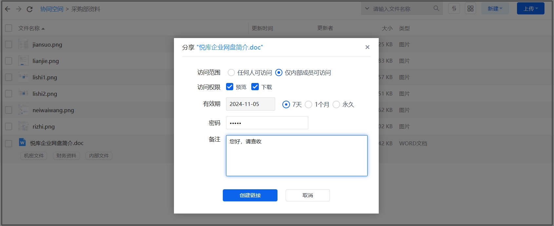Close the share dialog
Screen dimensions: 554x226
(367, 47)
